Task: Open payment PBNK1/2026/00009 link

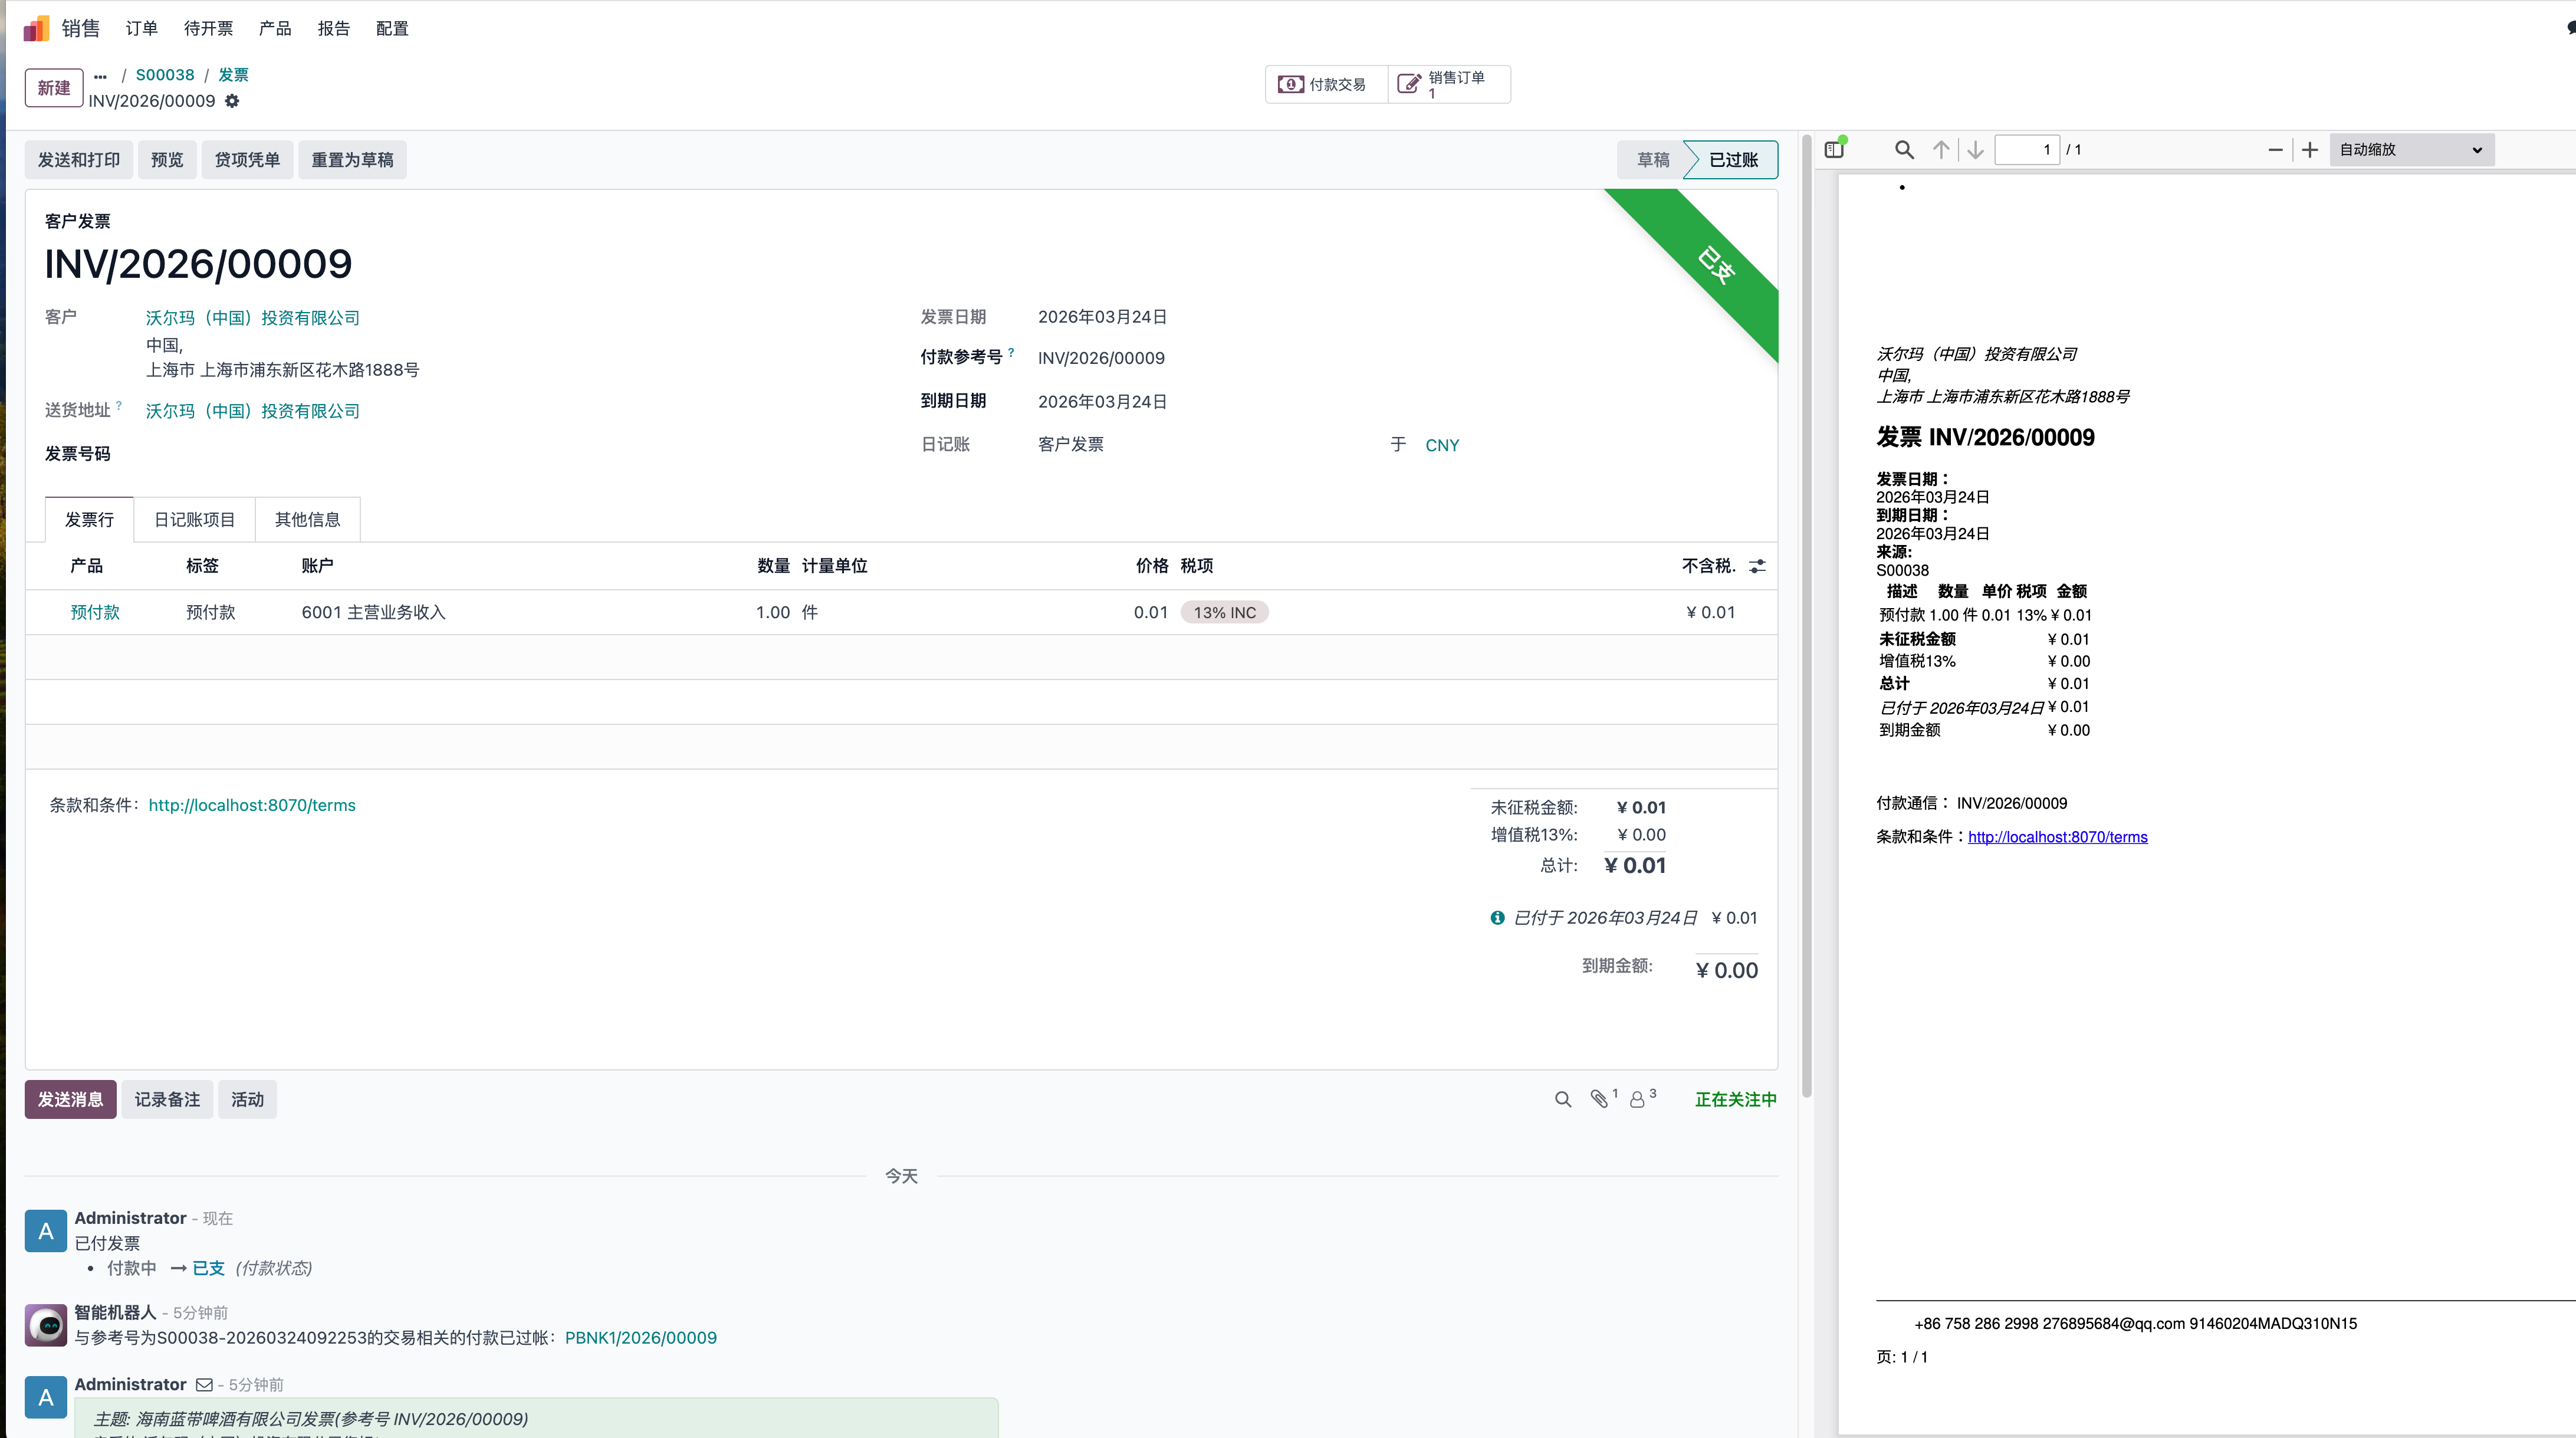Action: pyautogui.click(x=641, y=1338)
